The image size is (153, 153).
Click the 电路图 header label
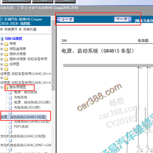coord(143,41)
